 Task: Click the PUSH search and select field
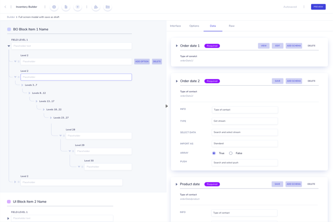[x=245, y=163]
